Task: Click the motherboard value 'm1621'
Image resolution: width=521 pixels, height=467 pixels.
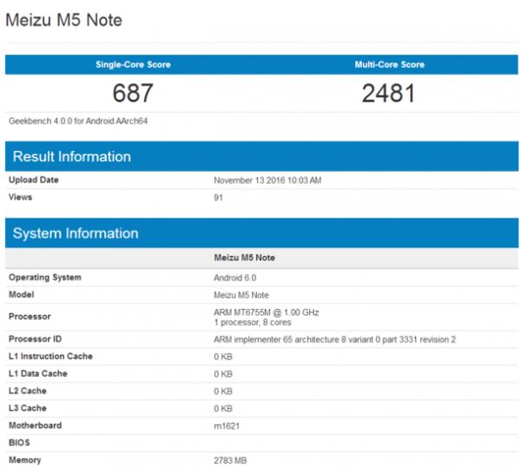Action: coord(227,426)
